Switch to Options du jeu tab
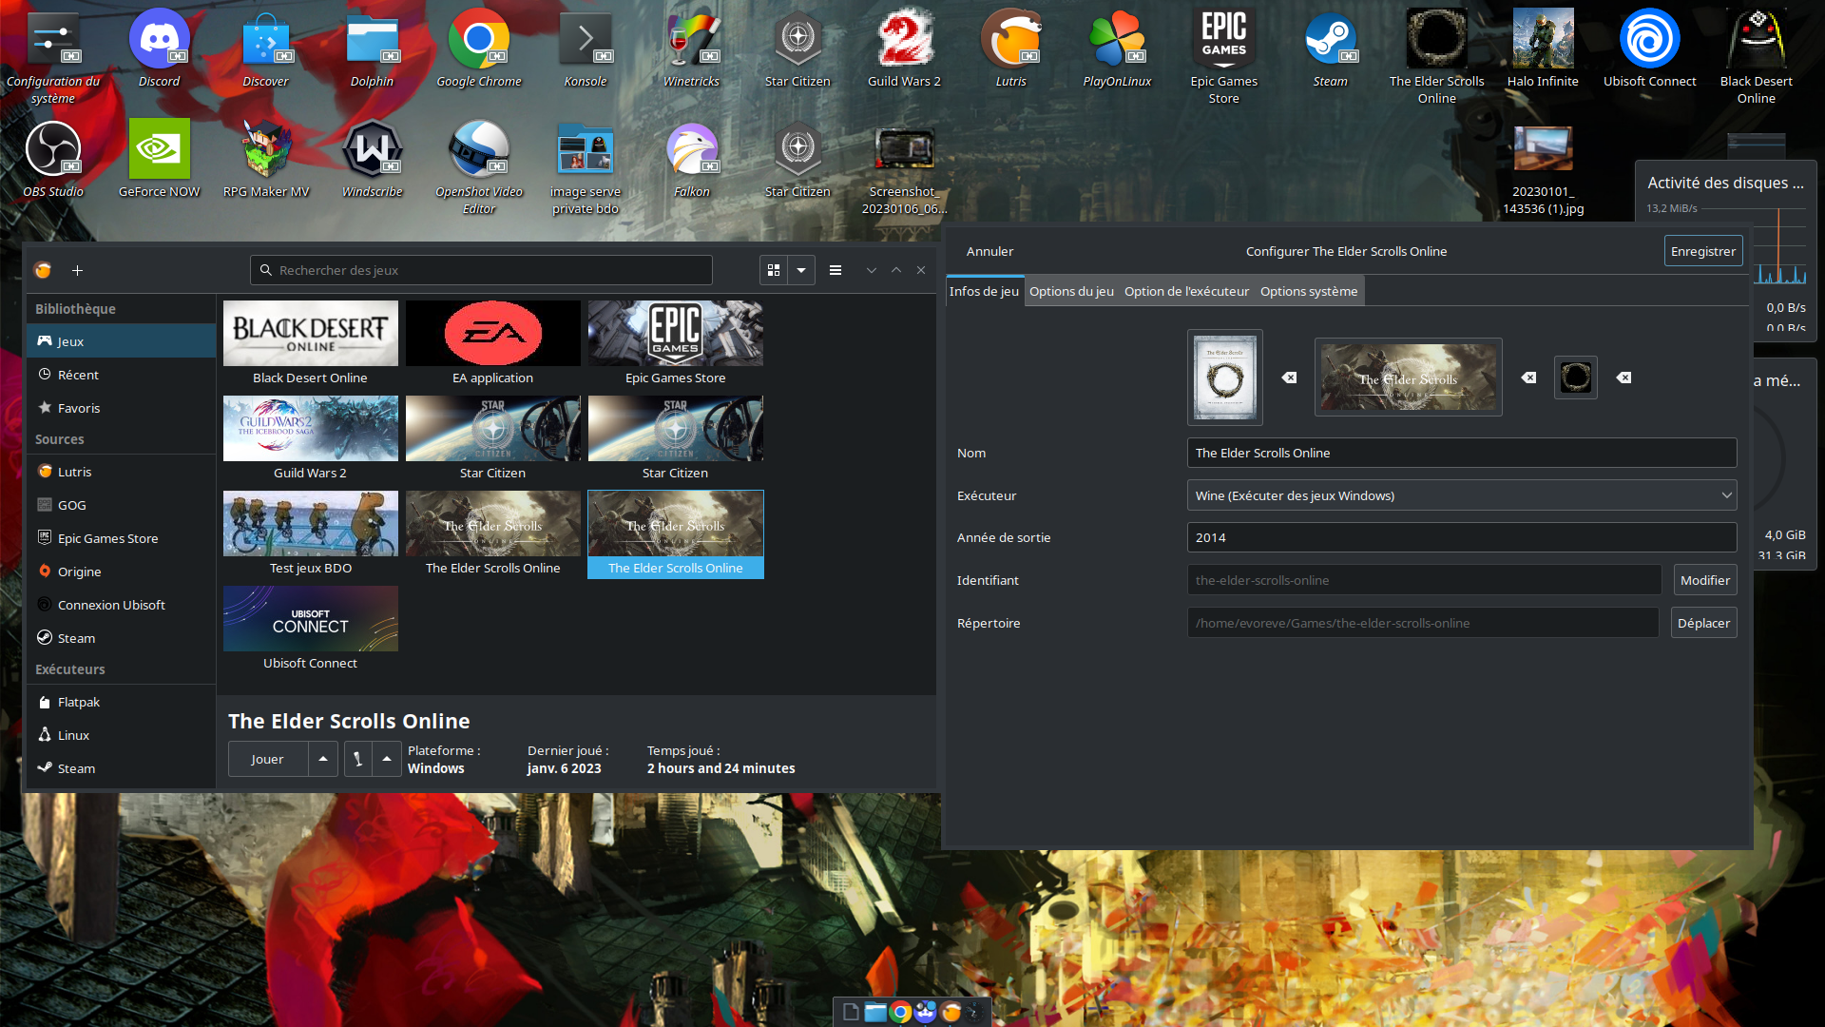The width and height of the screenshot is (1825, 1027). click(x=1071, y=291)
